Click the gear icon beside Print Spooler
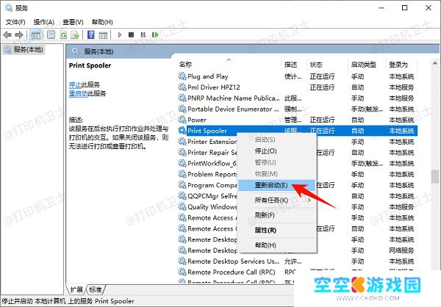This screenshot has width=441, height=307. click(x=182, y=131)
